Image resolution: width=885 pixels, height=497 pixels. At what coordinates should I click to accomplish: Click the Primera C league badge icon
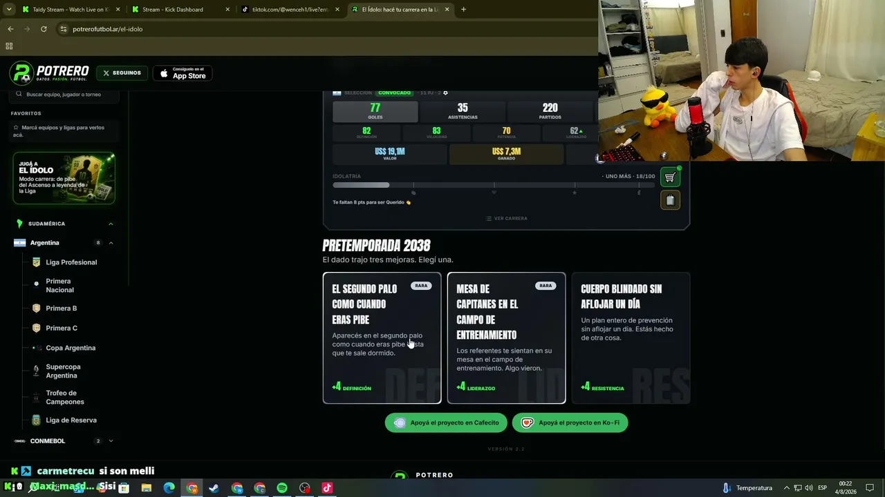click(x=36, y=328)
